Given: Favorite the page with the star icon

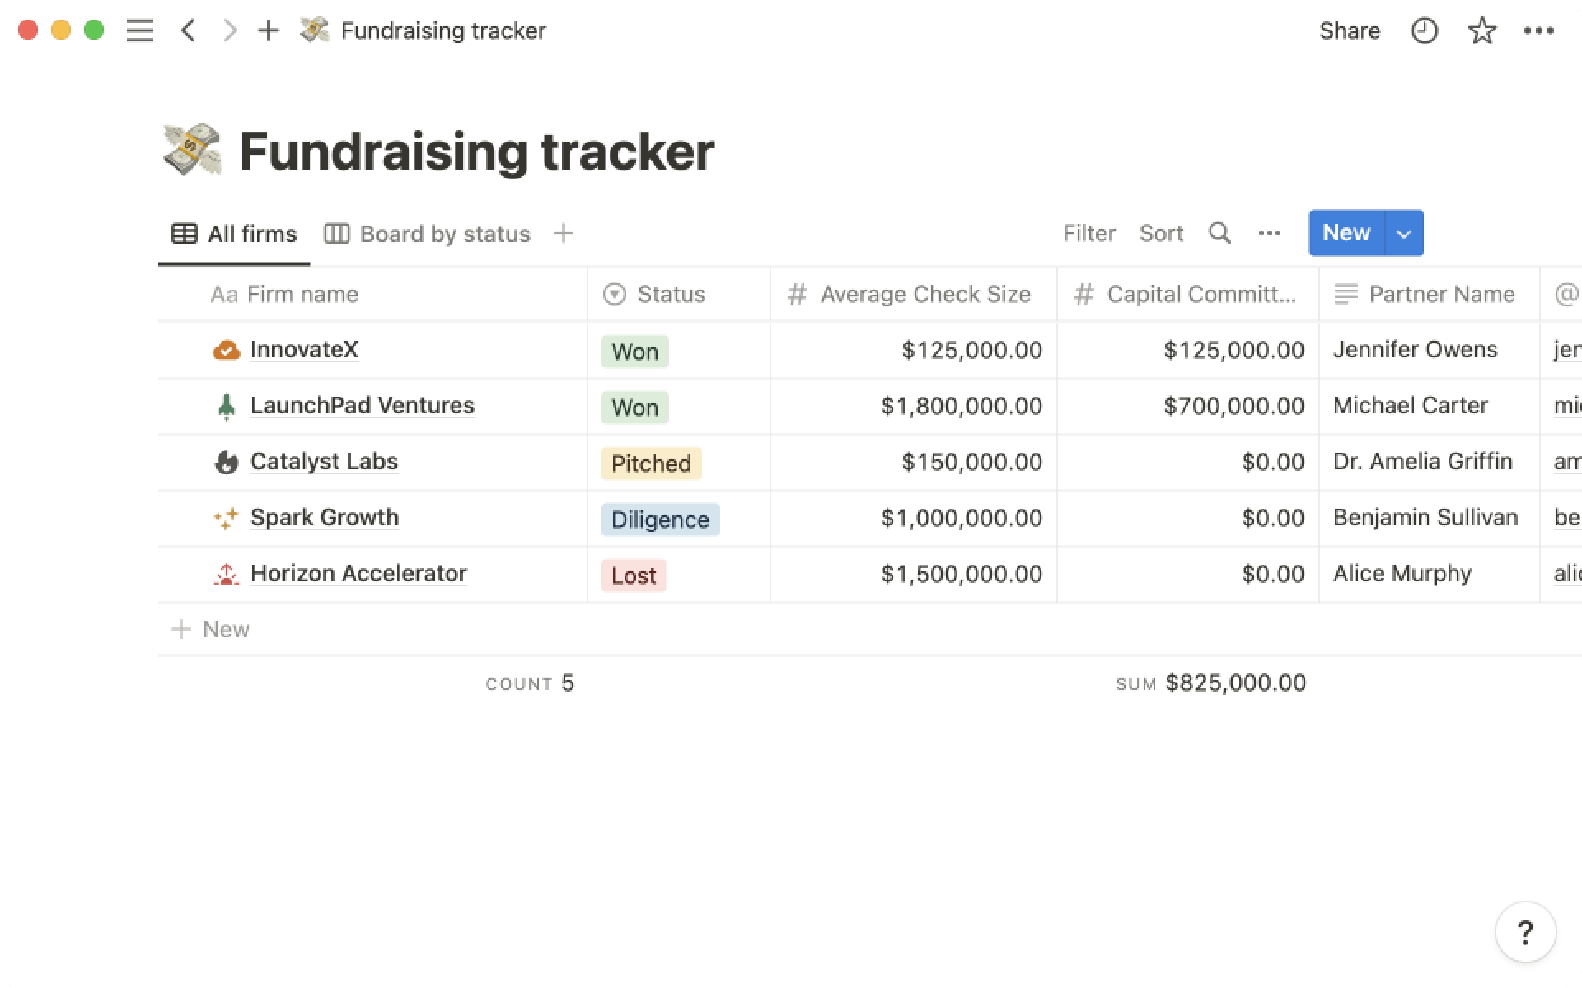Looking at the screenshot, I should [x=1481, y=31].
